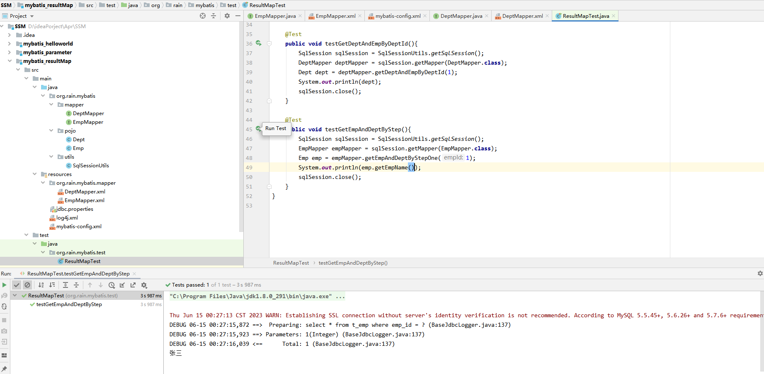Jump to next failed test arrow
764x374 pixels.
tap(101, 285)
